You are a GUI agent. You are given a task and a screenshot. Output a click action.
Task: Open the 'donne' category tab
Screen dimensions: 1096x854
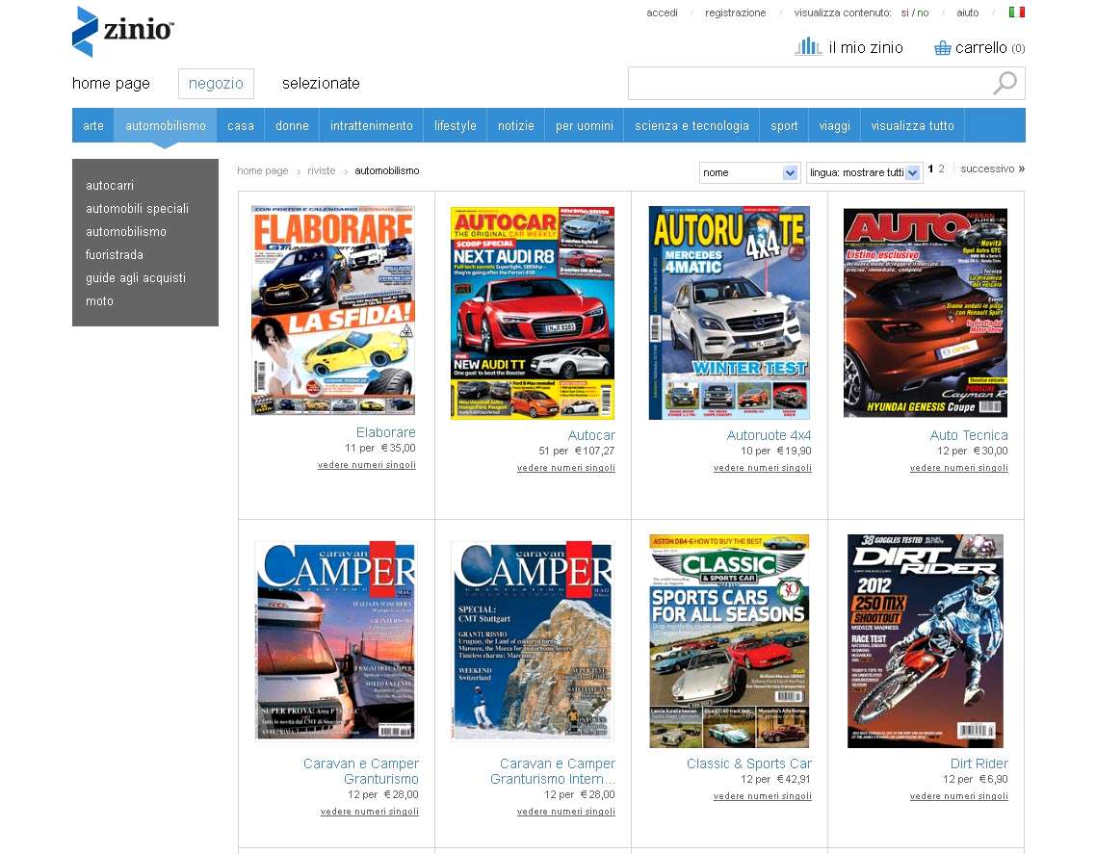click(x=292, y=126)
